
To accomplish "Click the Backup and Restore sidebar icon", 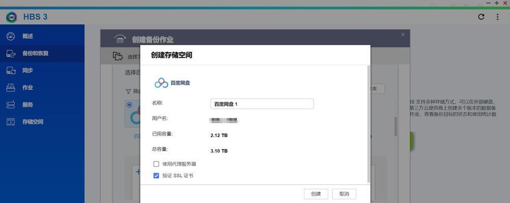I will point(11,53).
